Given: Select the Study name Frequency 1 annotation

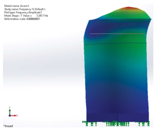Looking at the screenshot, I should click(x=25, y=9).
